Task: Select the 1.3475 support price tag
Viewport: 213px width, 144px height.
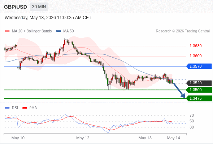Action: click(199, 98)
